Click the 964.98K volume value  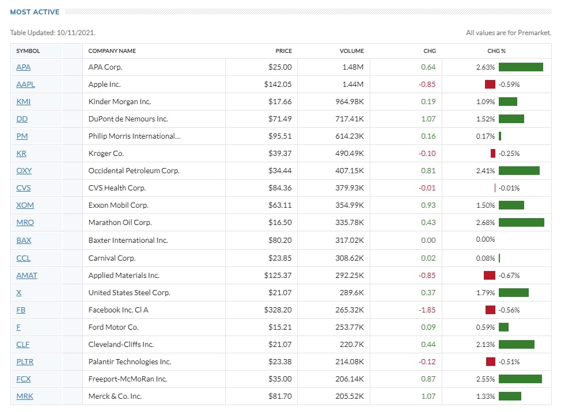pos(350,101)
